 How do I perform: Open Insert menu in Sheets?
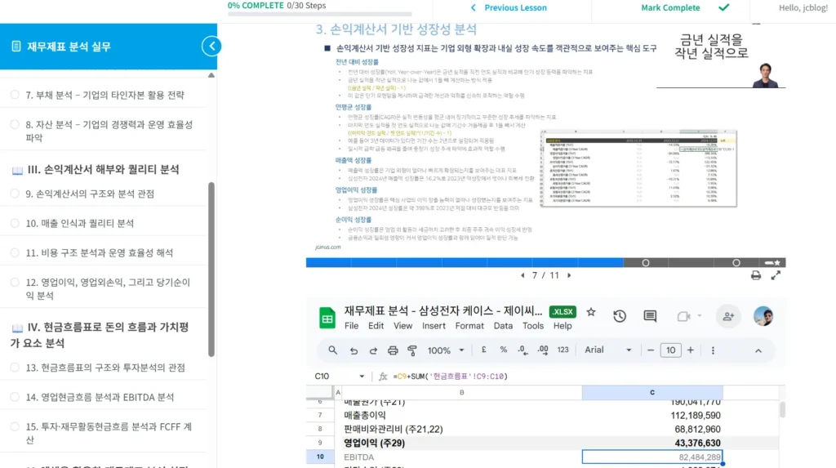coord(434,326)
